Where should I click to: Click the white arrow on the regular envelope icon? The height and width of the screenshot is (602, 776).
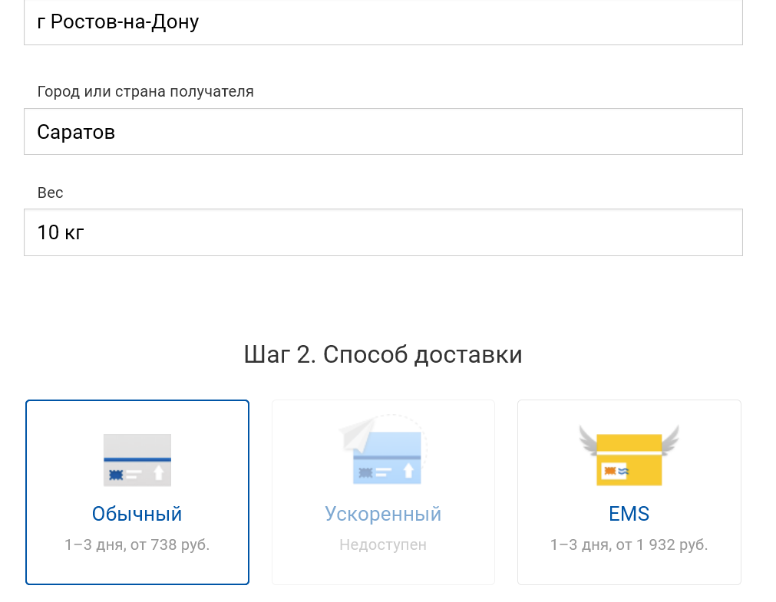[159, 472]
